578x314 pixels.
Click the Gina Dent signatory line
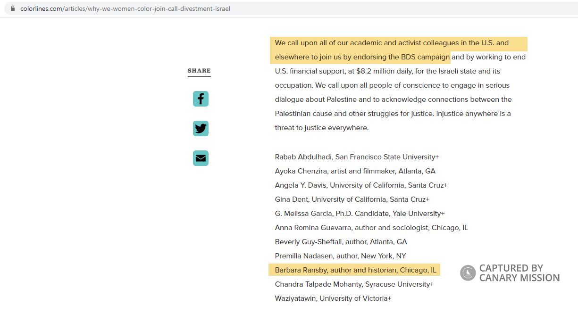click(x=352, y=199)
